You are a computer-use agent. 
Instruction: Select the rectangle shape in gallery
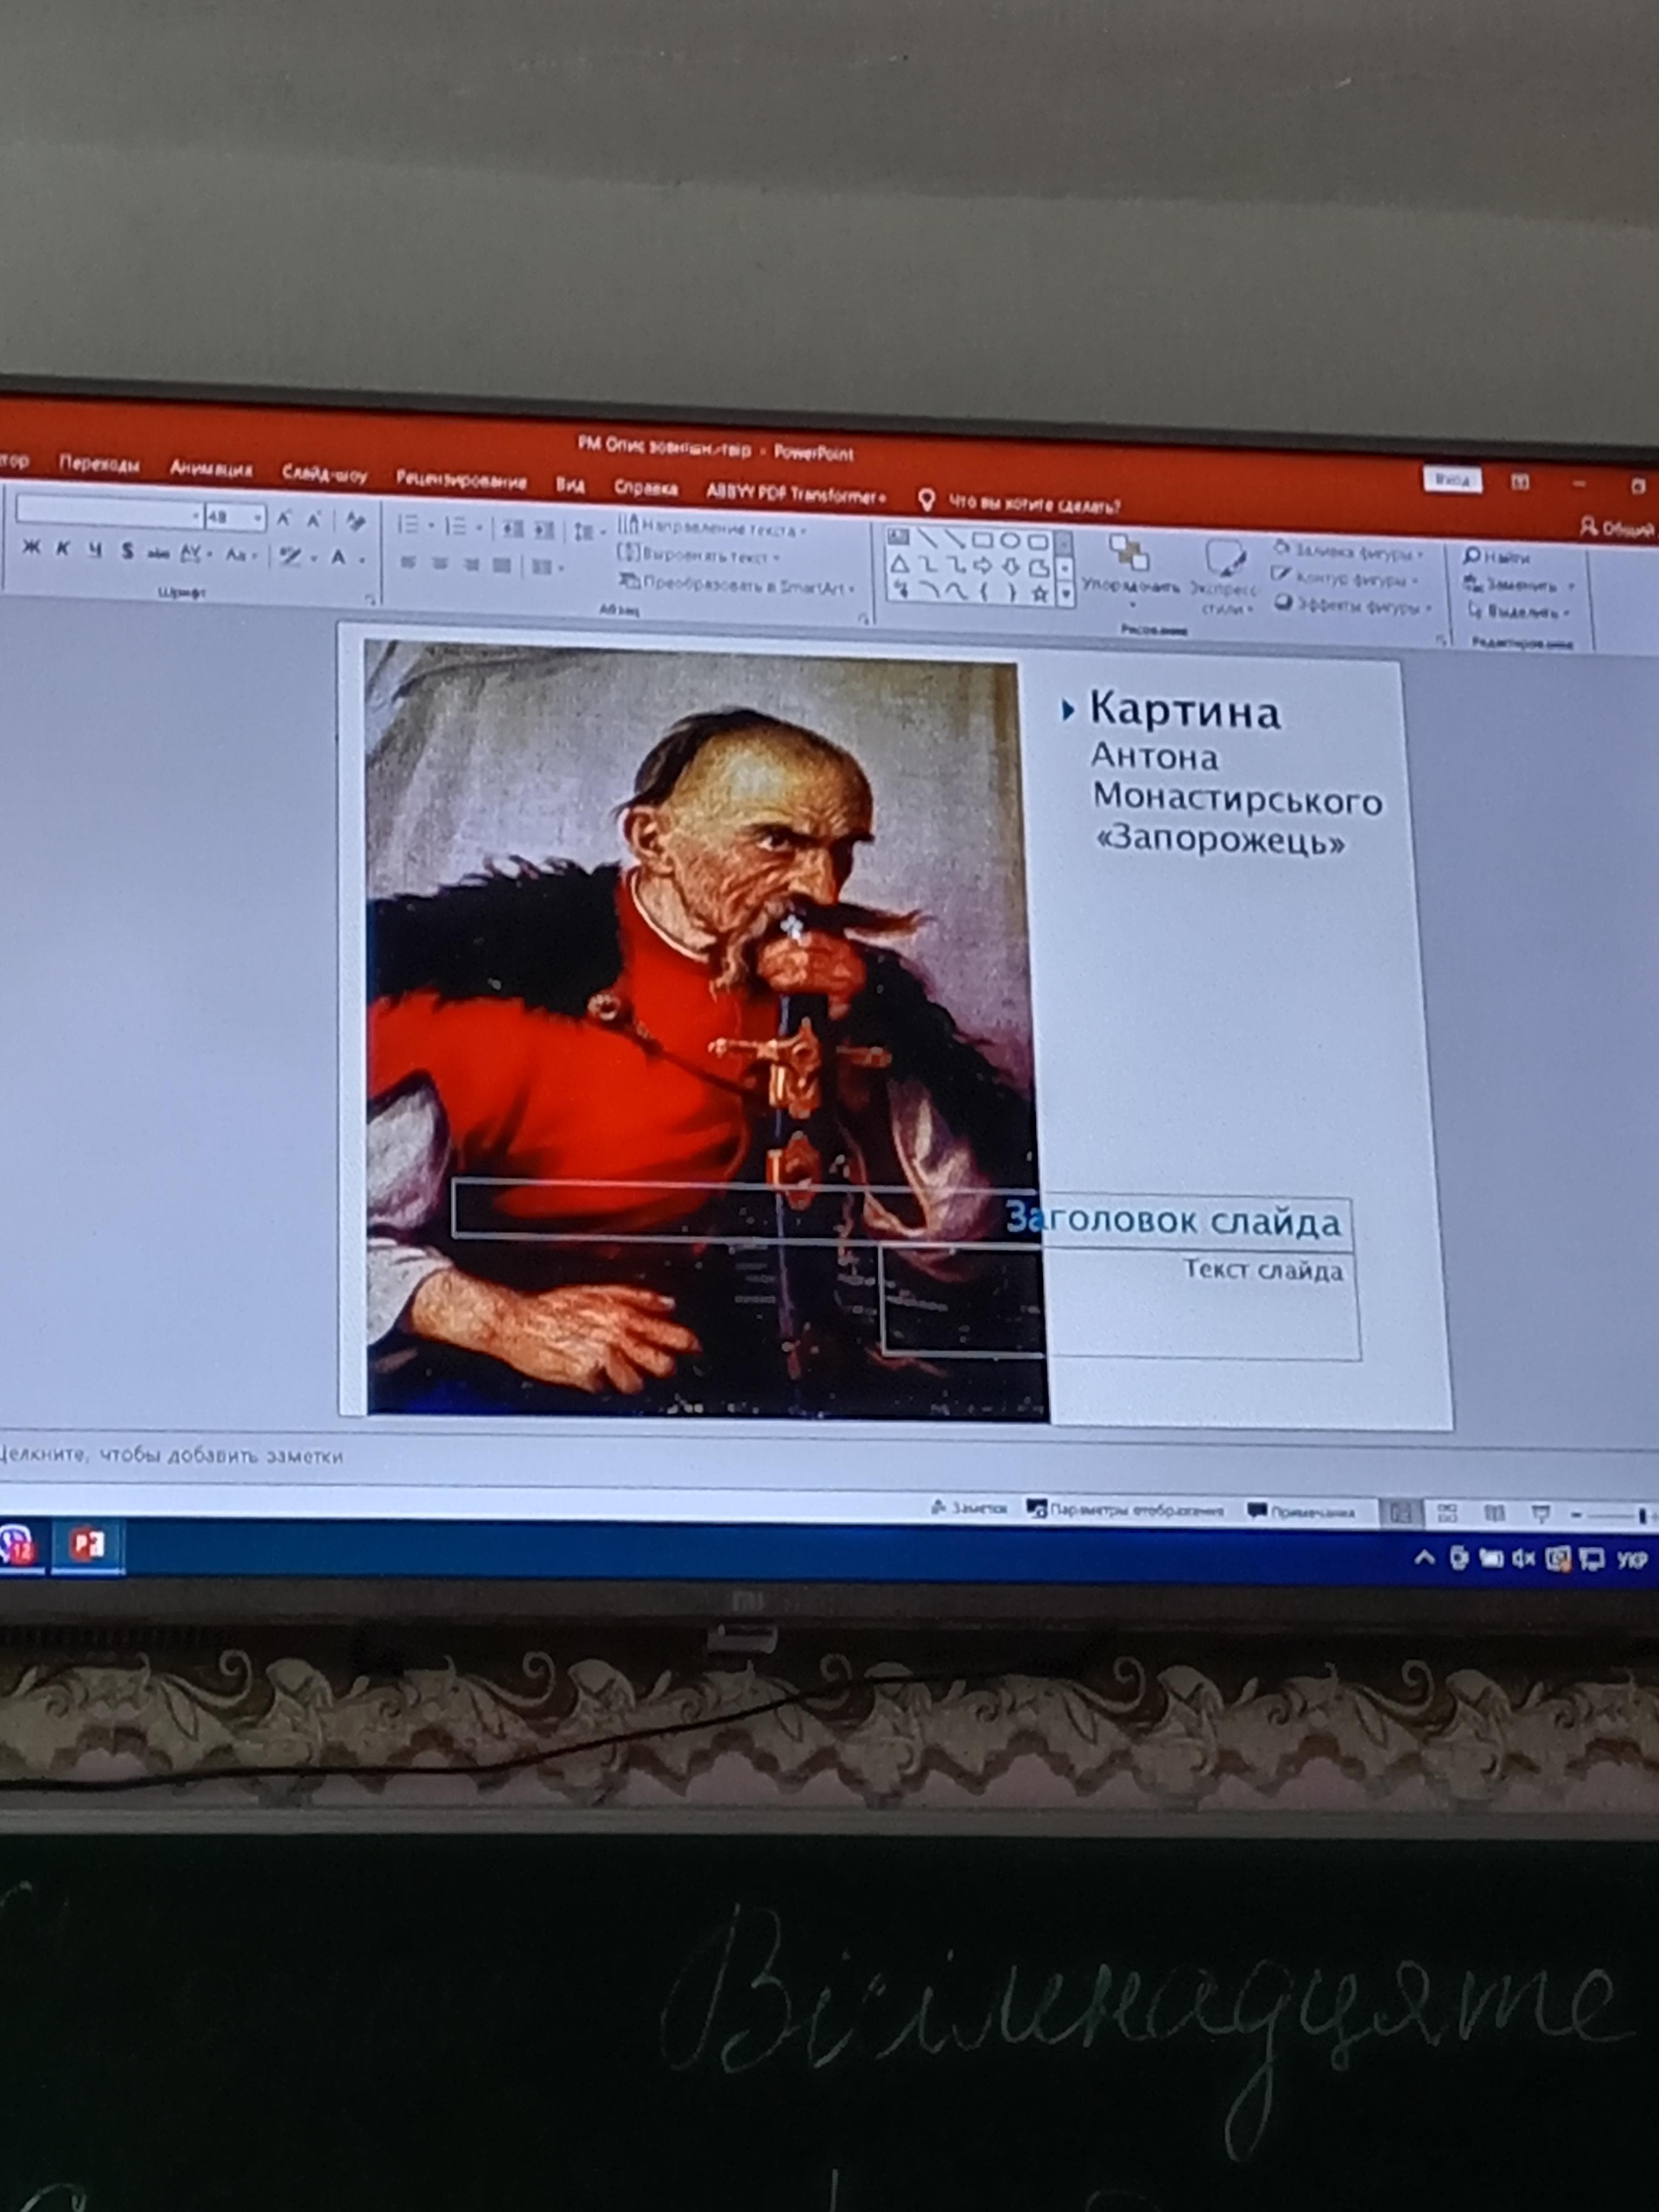(x=982, y=540)
